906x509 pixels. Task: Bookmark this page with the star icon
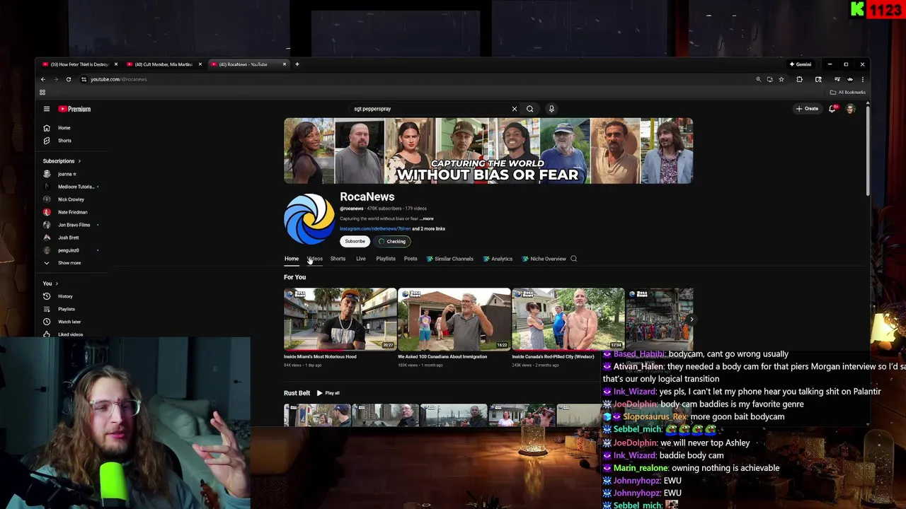[781, 79]
